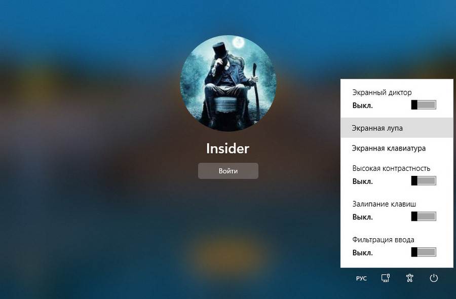Click Выкл. status under Высокая контрастность

362,181
